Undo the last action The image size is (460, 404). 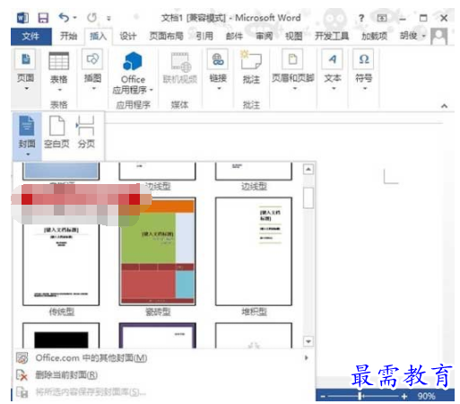pyautogui.click(x=64, y=18)
